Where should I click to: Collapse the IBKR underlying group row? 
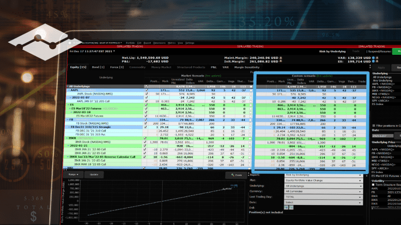coord(68,138)
